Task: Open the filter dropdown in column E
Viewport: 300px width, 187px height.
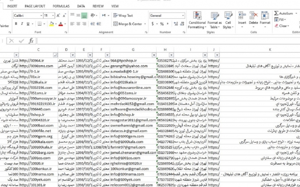Action: tap(90, 55)
